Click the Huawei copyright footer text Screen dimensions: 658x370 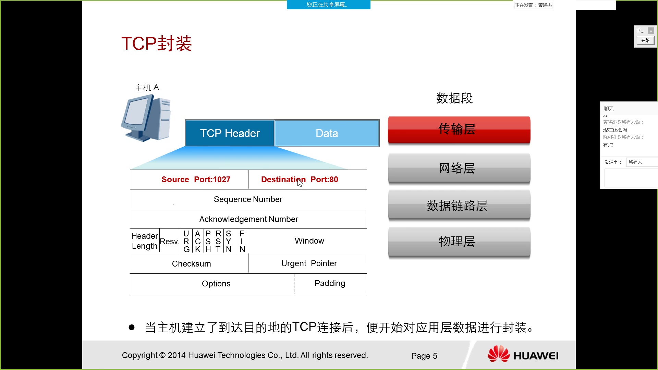(245, 355)
